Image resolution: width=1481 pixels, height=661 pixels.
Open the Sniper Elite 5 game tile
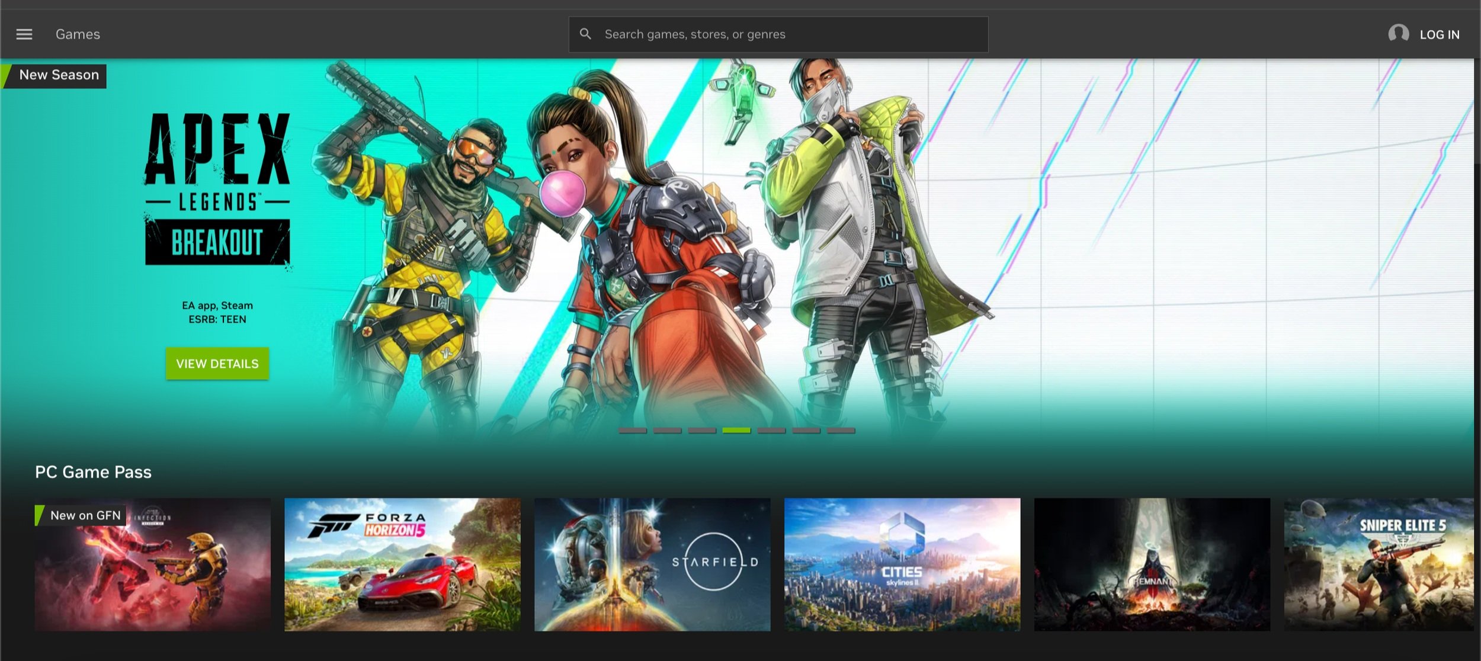tap(1378, 564)
